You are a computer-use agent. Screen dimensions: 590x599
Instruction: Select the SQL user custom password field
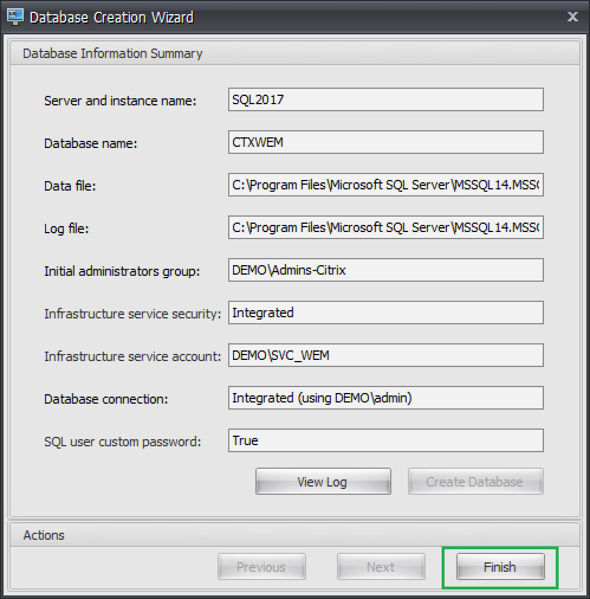coord(385,440)
